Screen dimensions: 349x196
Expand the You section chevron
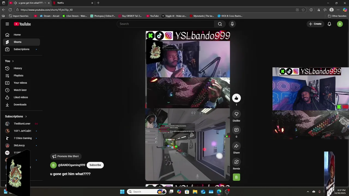pyautogui.click(x=13, y=61)
